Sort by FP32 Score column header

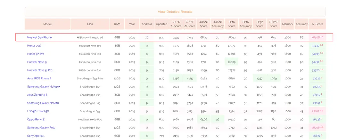coord(259,24)
